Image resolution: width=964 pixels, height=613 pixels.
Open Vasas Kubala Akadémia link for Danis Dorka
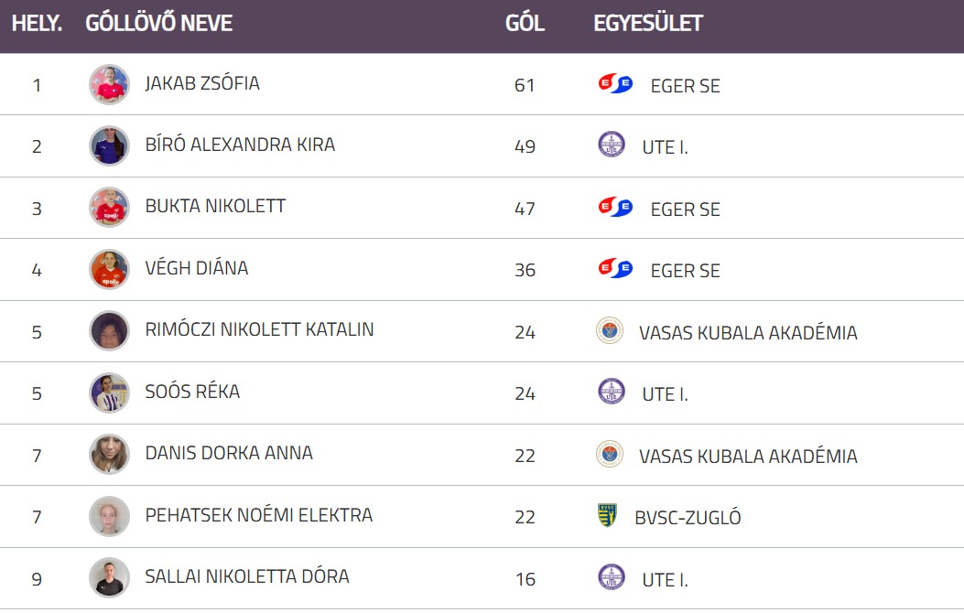[748, 457]
